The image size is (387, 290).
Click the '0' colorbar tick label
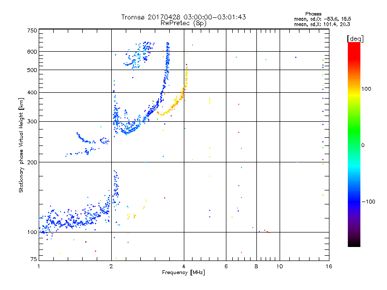(362, 145)
